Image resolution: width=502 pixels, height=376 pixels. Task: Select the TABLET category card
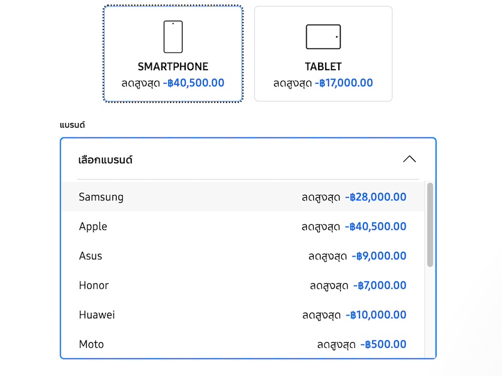tap(323, 54)
